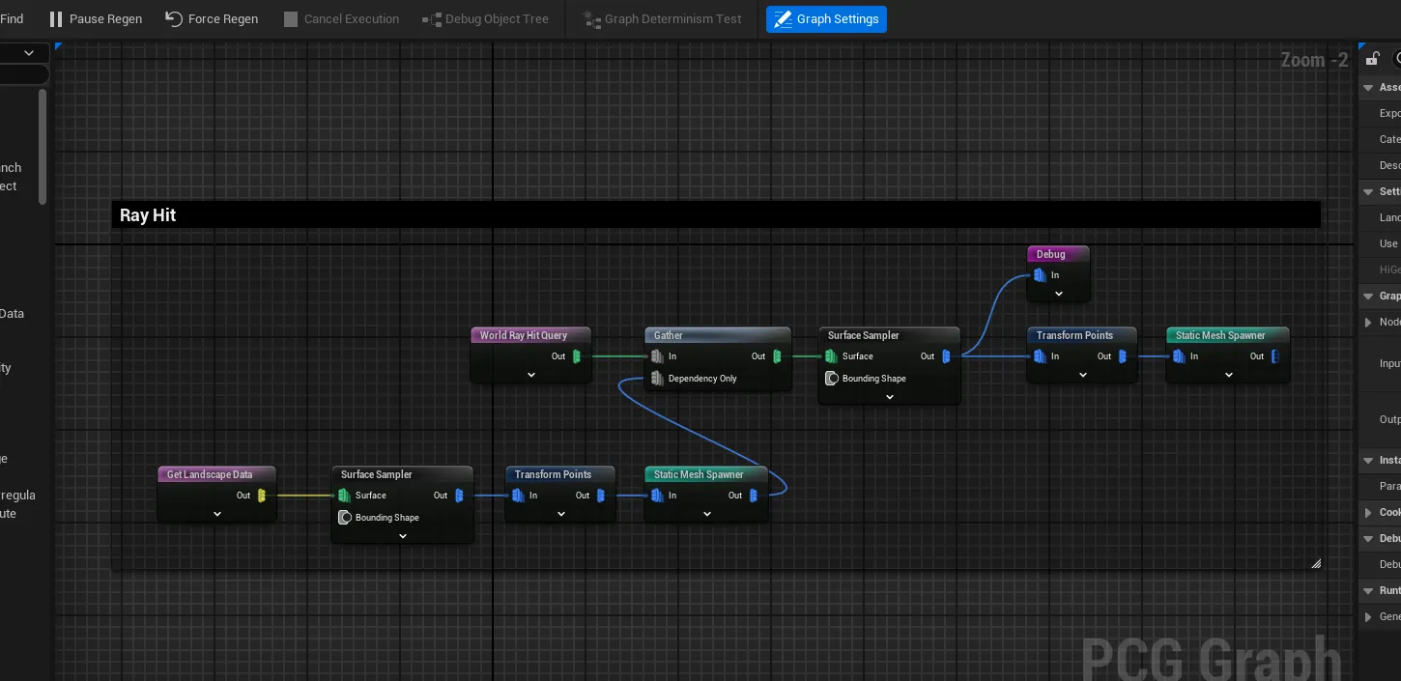The width and height of the screenshot is (1401, 681).
Task: Expand the Debug node chevron
Action: 1059,294
